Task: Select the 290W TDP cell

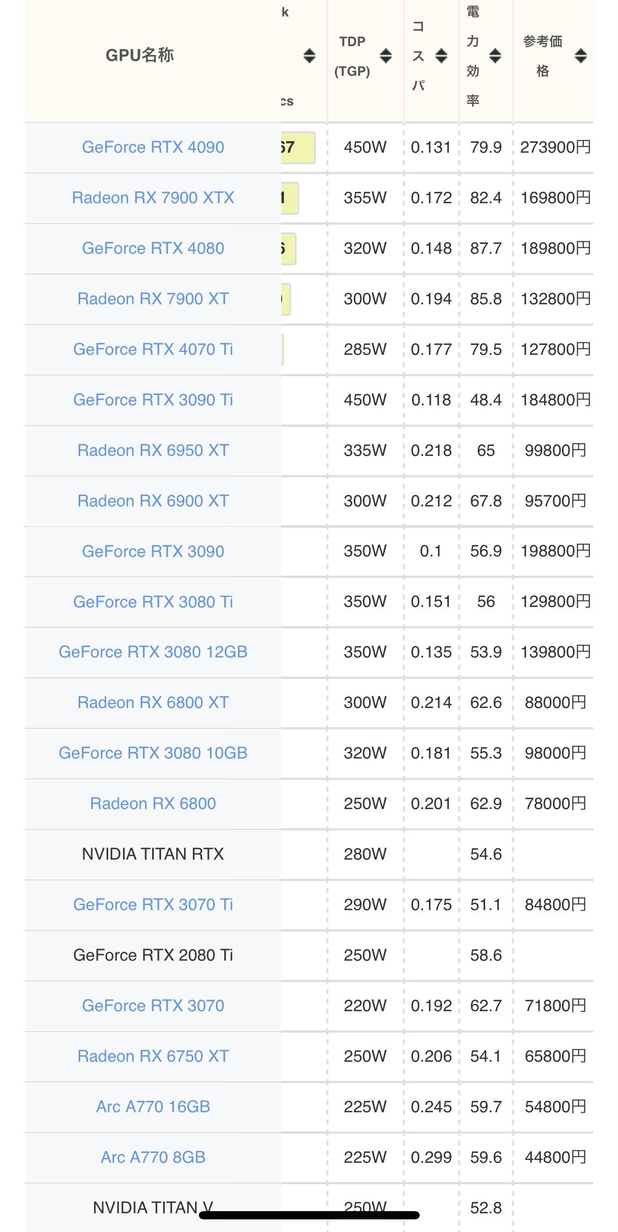Action: tap(365, 905)
